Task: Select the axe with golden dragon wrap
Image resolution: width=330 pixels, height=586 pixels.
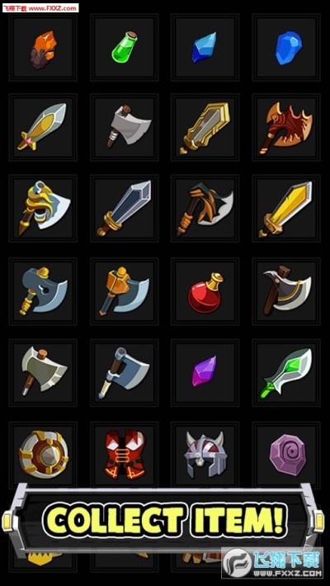Action: pyautogui.click(x=44, y=209)
